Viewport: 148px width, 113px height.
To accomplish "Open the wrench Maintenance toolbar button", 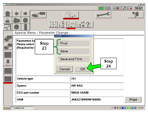I will [x=103, y=15].
